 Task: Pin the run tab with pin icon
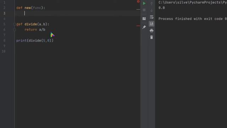tap(144, 27)
